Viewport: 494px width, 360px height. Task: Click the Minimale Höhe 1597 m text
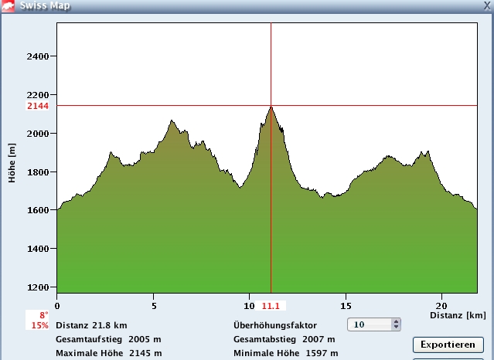285,353
